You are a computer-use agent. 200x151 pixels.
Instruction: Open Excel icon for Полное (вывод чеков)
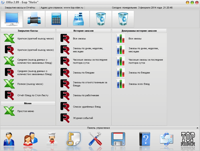pyautogui.click(x=9, y=84)
